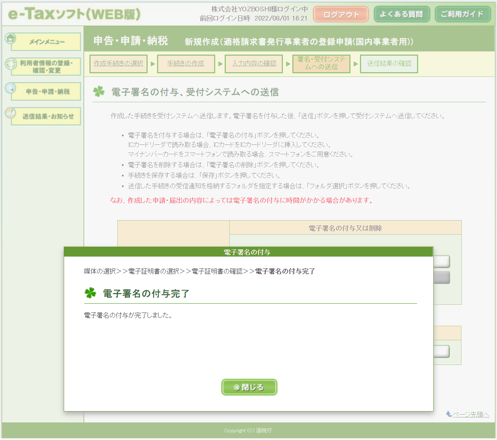This screenshot has height=440, width=497.
Task: Select 署名・受付システムへの送信 step
Action: point(321,63)
